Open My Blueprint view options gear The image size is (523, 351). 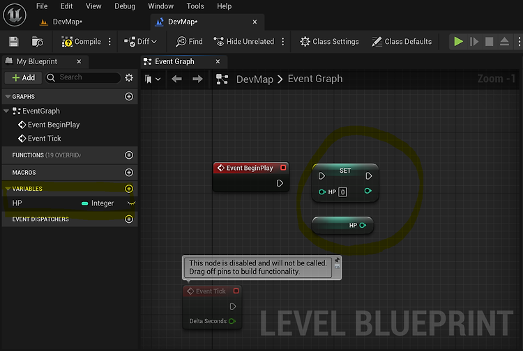coord(129,77)
